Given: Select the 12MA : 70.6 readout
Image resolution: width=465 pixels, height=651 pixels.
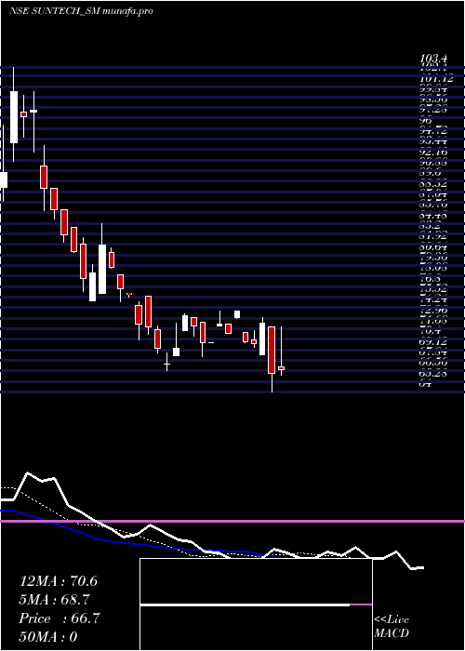Looking at the screenshot, I should coord(59,581).
